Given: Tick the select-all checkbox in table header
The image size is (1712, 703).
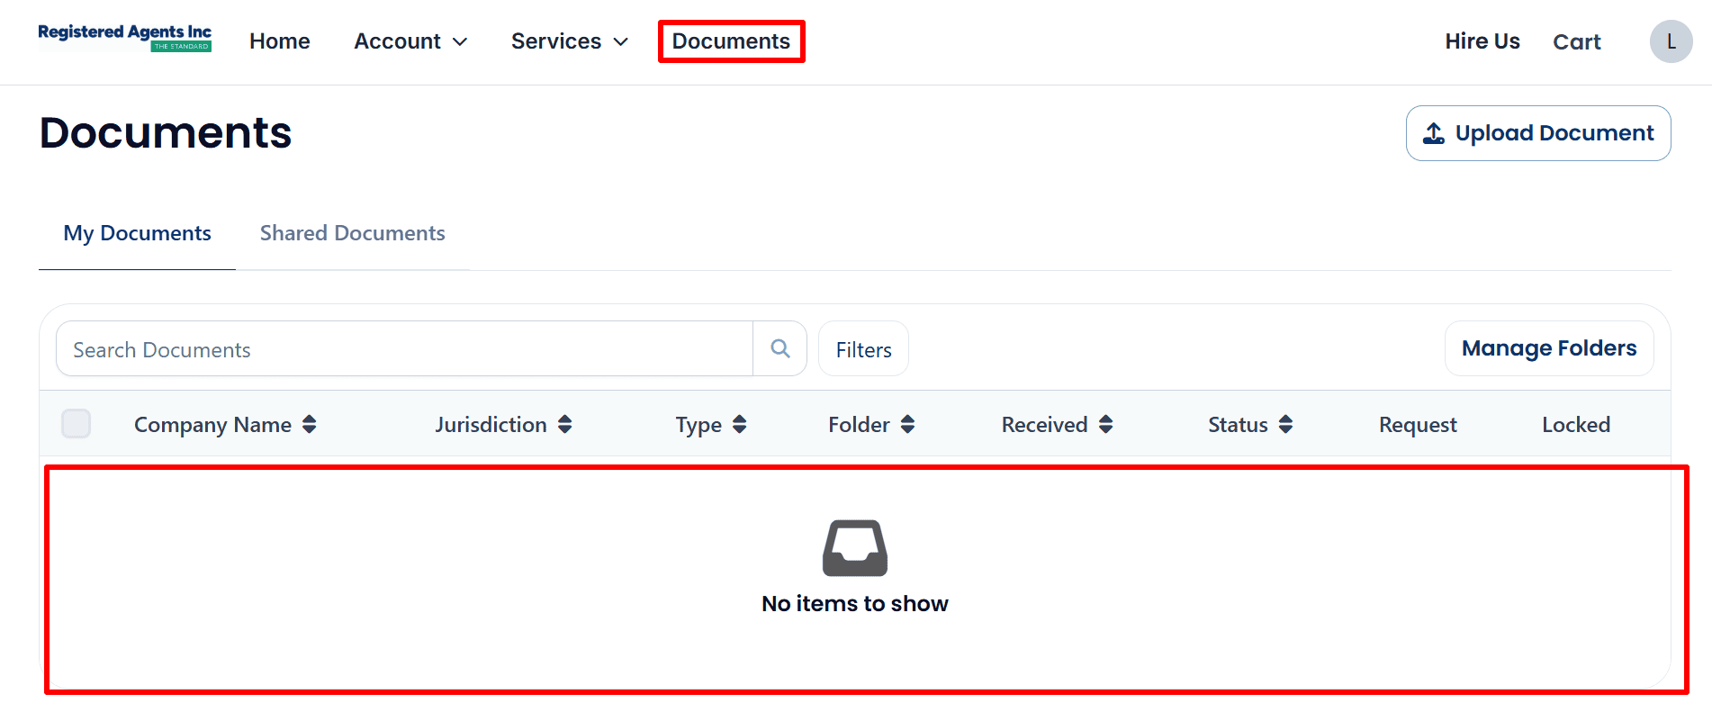Looking at the screenshot, I should tap(77, 423).
